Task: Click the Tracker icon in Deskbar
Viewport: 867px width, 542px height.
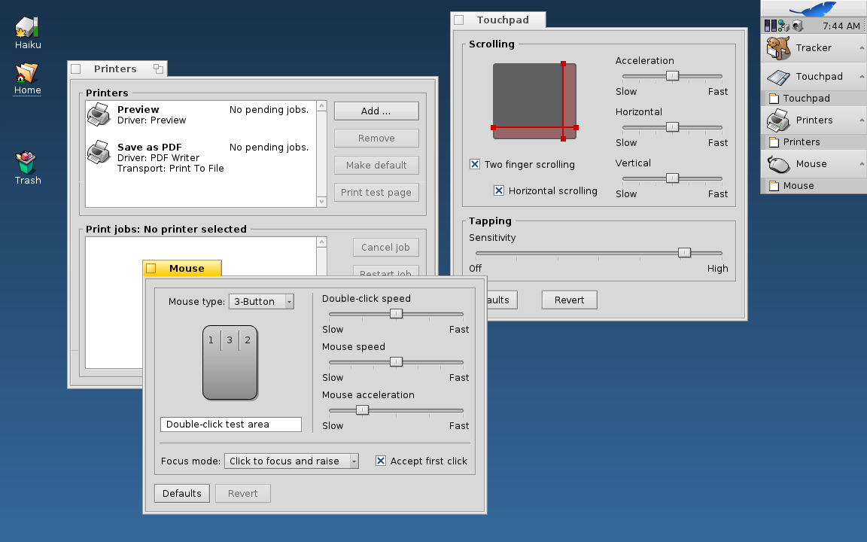Action: coord(777,48)
